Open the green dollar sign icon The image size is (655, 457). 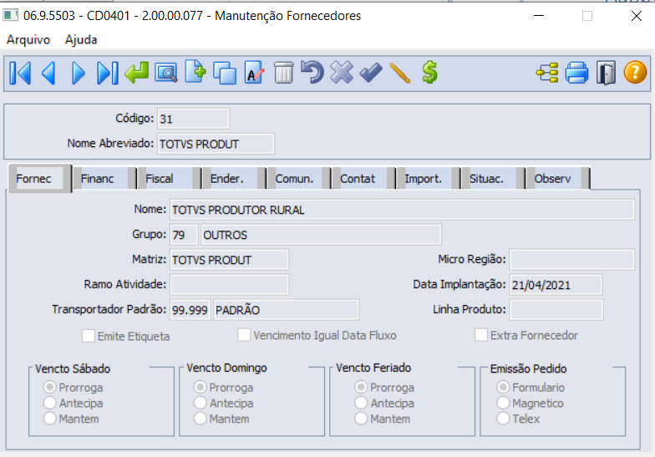(429, 72)
